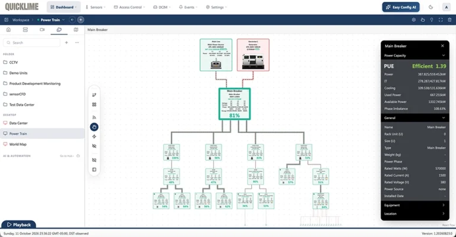The width and height of the screenshot is (456, 237).
Task: Open workspace settings gear in blue bar
Action: [413, 20]
